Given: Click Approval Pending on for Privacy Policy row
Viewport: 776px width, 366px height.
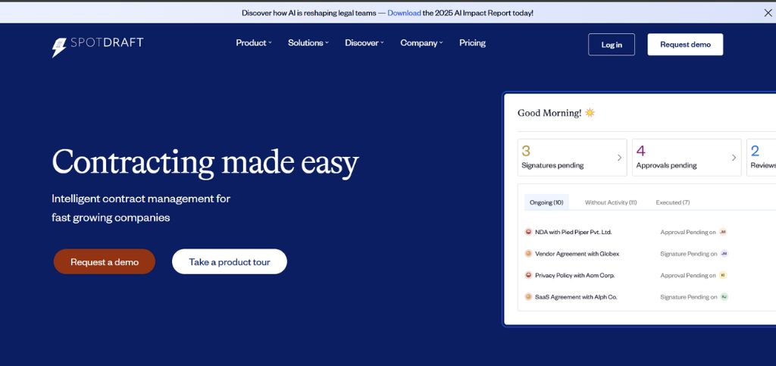Looking at the screenshot, I should [x=688, y=276].
